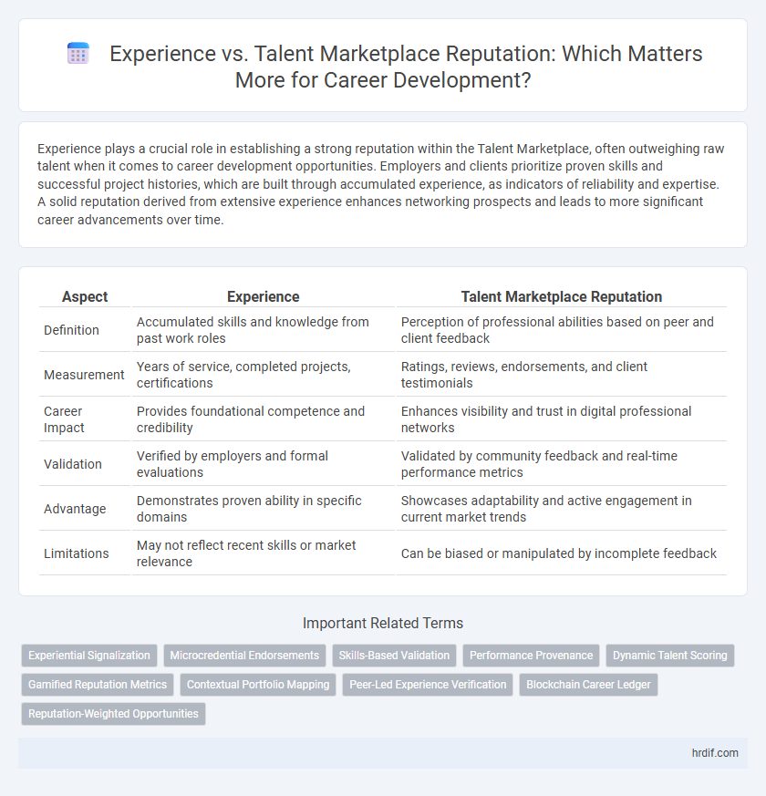Open the Microcredential Endorsements tag
Screen dimensions: 766x796
(x=244, y=656)
